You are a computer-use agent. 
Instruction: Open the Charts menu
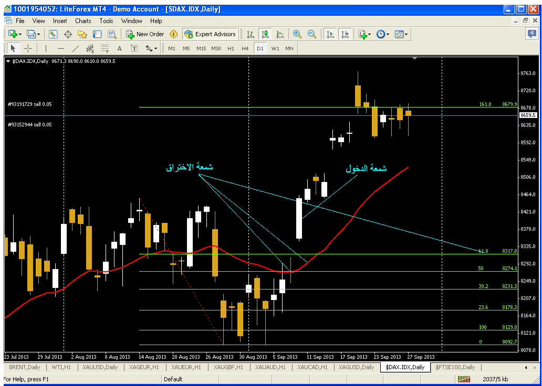tap(83, 21)
